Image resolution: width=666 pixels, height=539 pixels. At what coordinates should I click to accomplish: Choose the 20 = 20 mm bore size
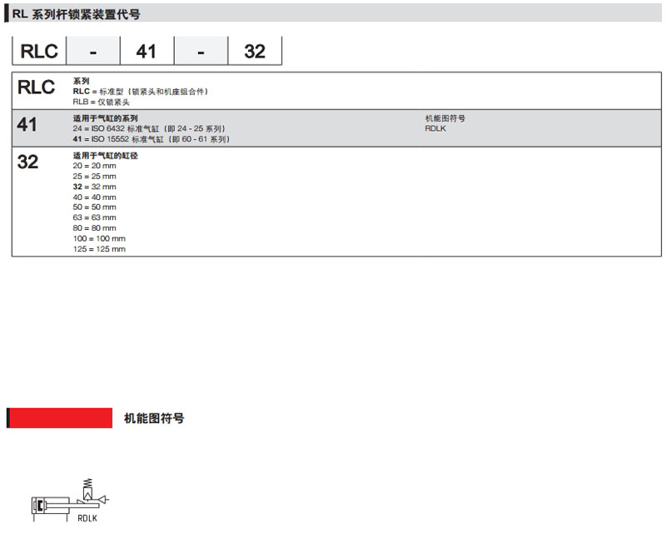pyautogui.click(x=94, y=167)
